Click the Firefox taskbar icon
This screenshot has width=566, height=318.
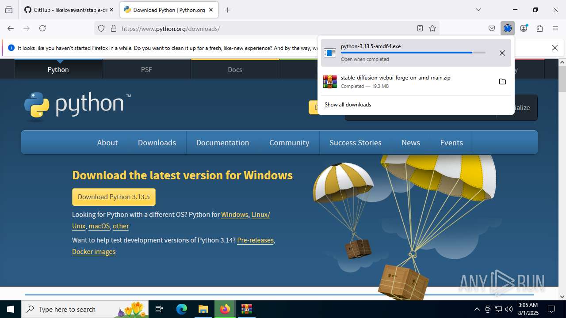[225, 309]
